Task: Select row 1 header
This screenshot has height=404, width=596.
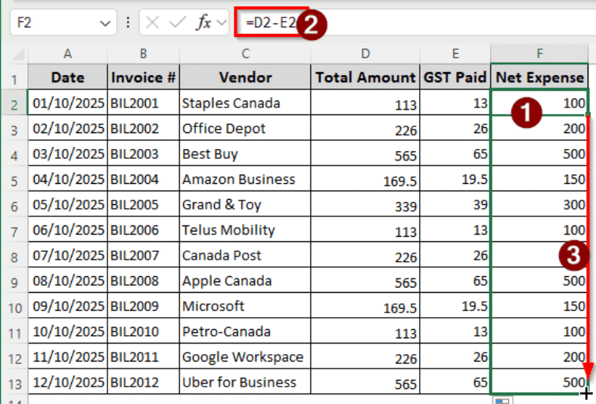Action: click(x=14, y=78)
